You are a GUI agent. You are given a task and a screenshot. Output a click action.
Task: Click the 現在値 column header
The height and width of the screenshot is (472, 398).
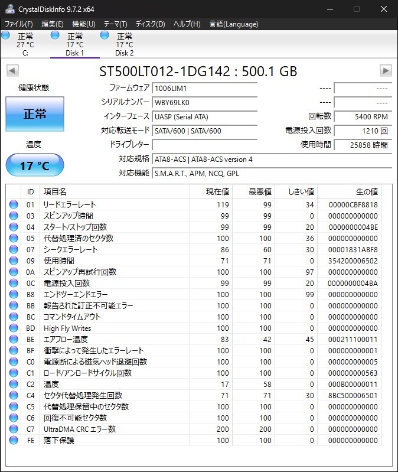pyautogui.click(x=211, y=192)
